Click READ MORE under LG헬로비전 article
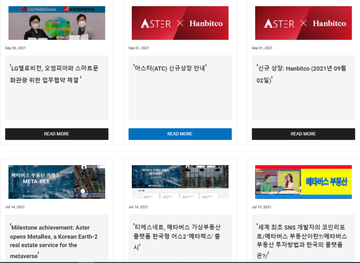Image resolution: width=360 pixels, height=263 pixels. pyautogui.click(x=57, y=134)
